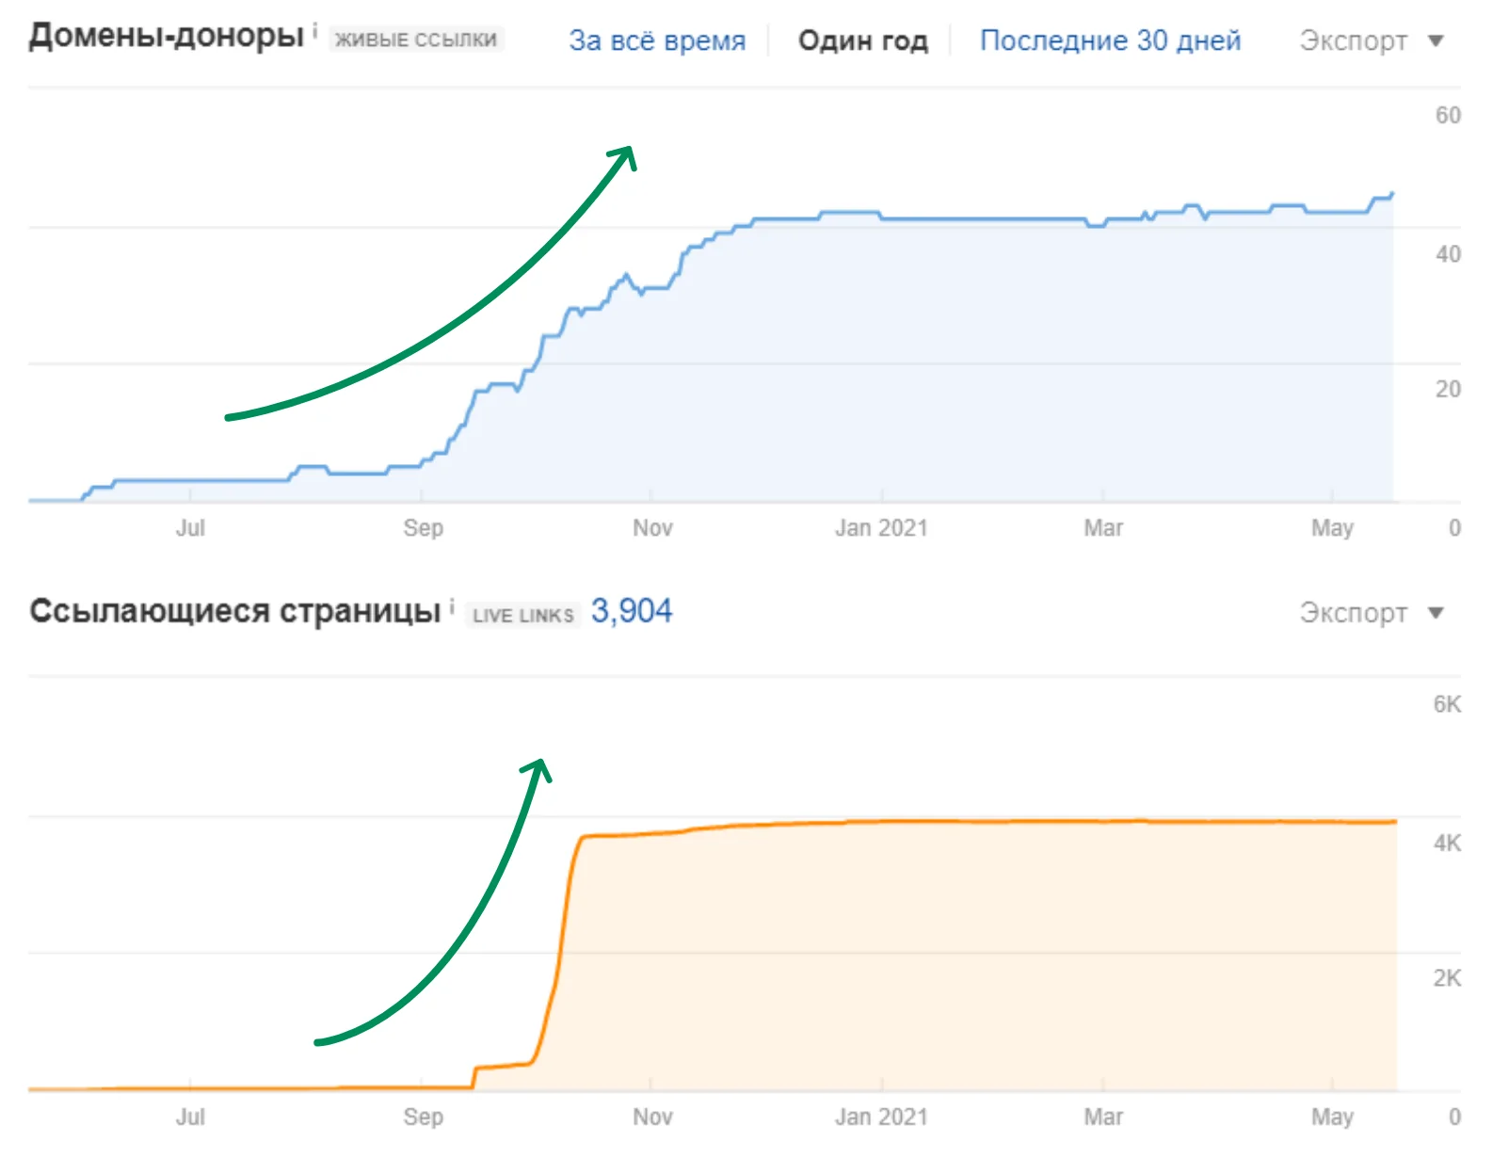
Task: Click the Ссылающиеся страницы heading
Action: (235, 611)
